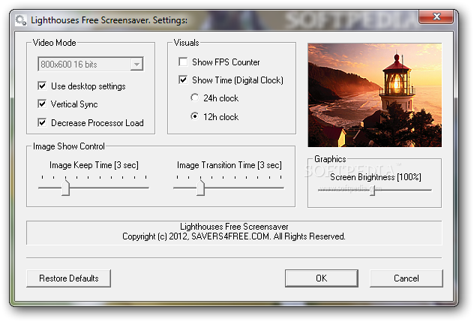Click the gear icon in title bar
Image resolution: width=474 pixels, height=322 pixels.
[x=21, y=20]
